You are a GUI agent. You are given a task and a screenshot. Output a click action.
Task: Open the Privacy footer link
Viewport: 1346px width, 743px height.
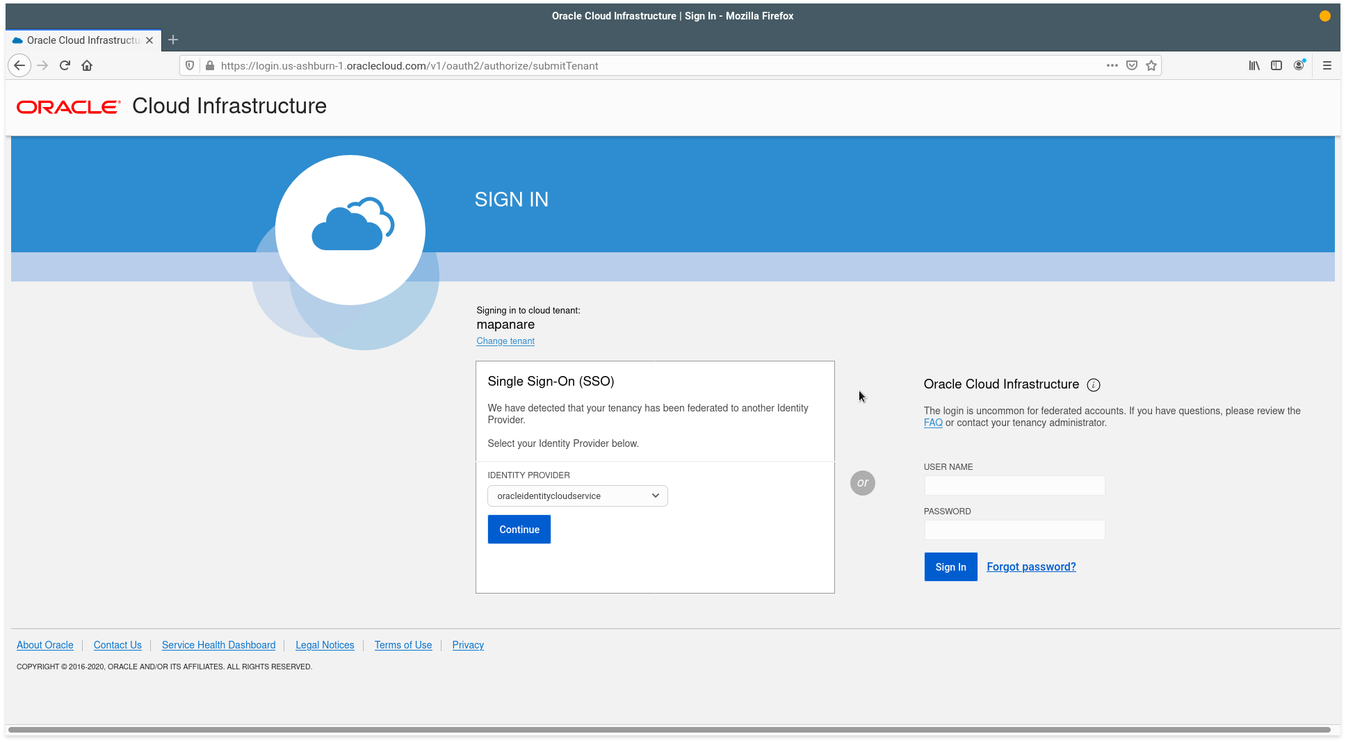pos(468,645)
